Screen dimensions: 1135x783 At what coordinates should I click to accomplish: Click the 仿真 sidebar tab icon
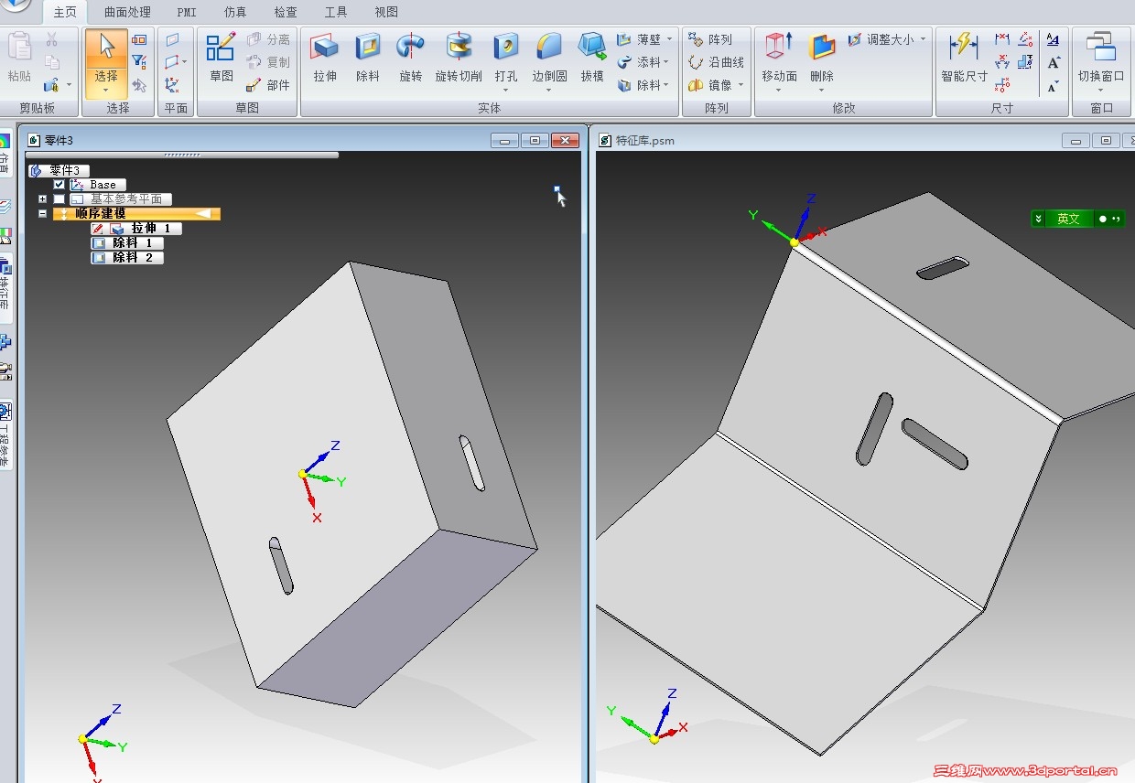click(x=5, y=153)
